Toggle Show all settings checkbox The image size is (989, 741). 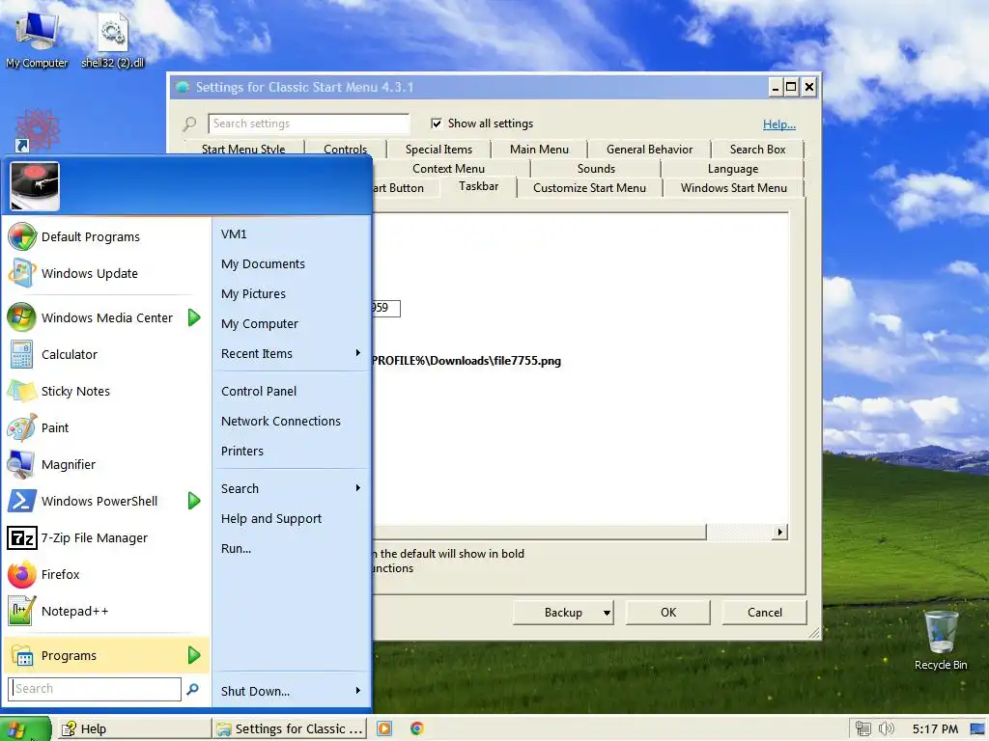[436, 123]
